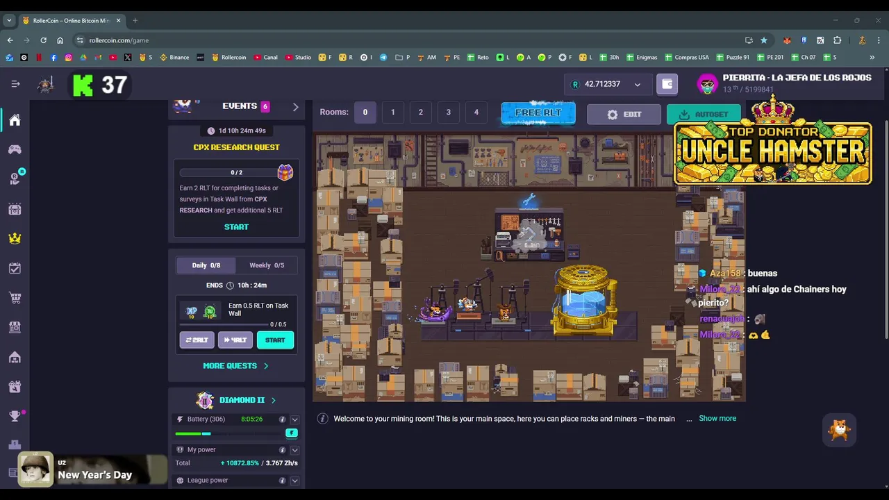Open the YouTube bookmark icon

(113, 58)
